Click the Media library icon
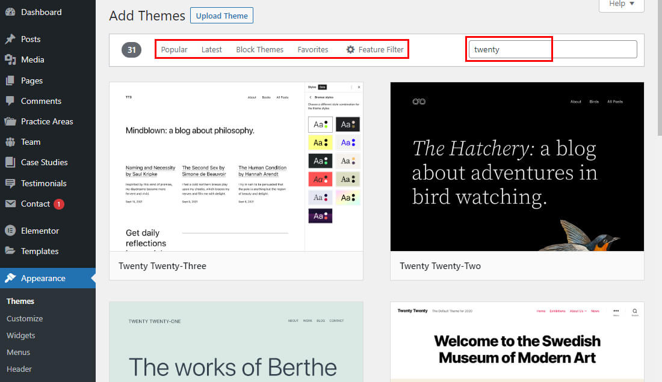The image size is (662, 382). (x=10, y=60)
